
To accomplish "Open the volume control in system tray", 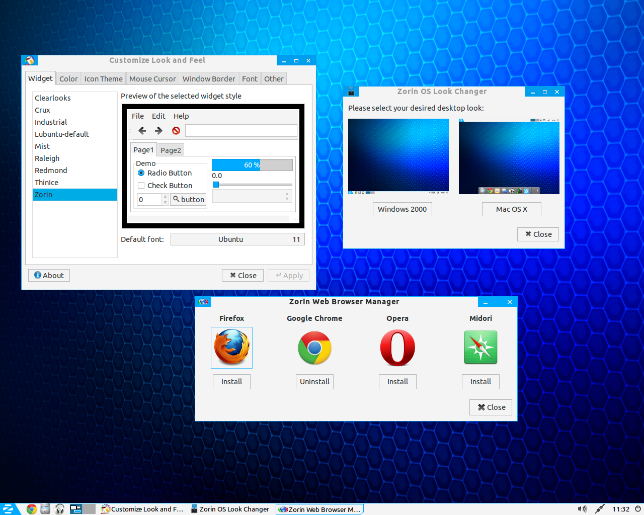I will pyautogui.click(x=582, y=509).
